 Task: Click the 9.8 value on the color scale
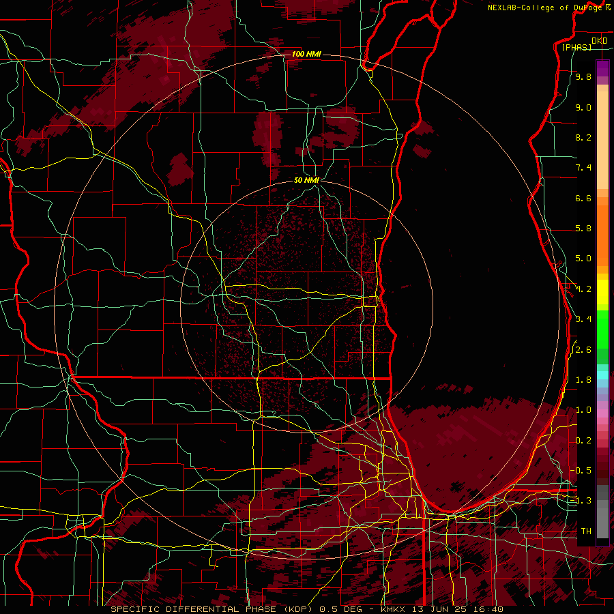click(x=583, y=77)
